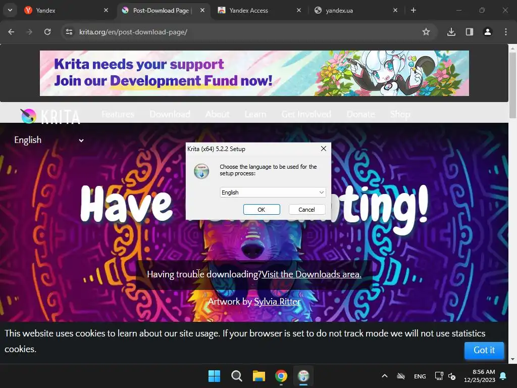Click the Krita Setup taskbar icon

point(303,376)
